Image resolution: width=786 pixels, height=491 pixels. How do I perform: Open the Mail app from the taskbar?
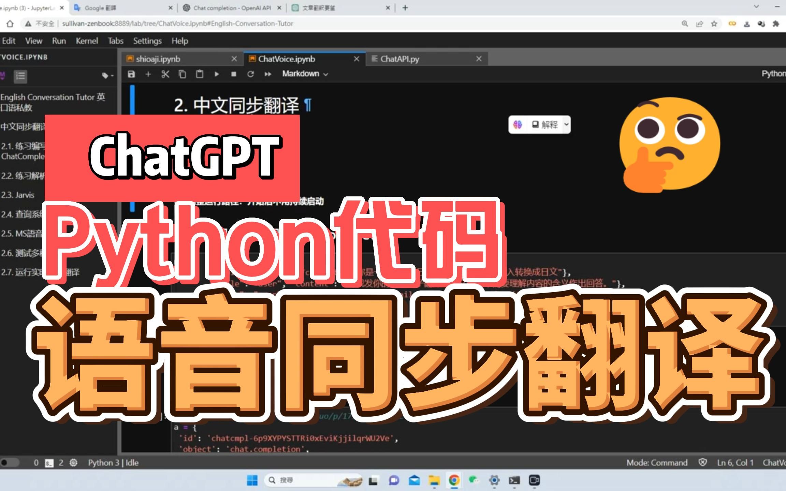pyautogui.click(x=414, y=480)
